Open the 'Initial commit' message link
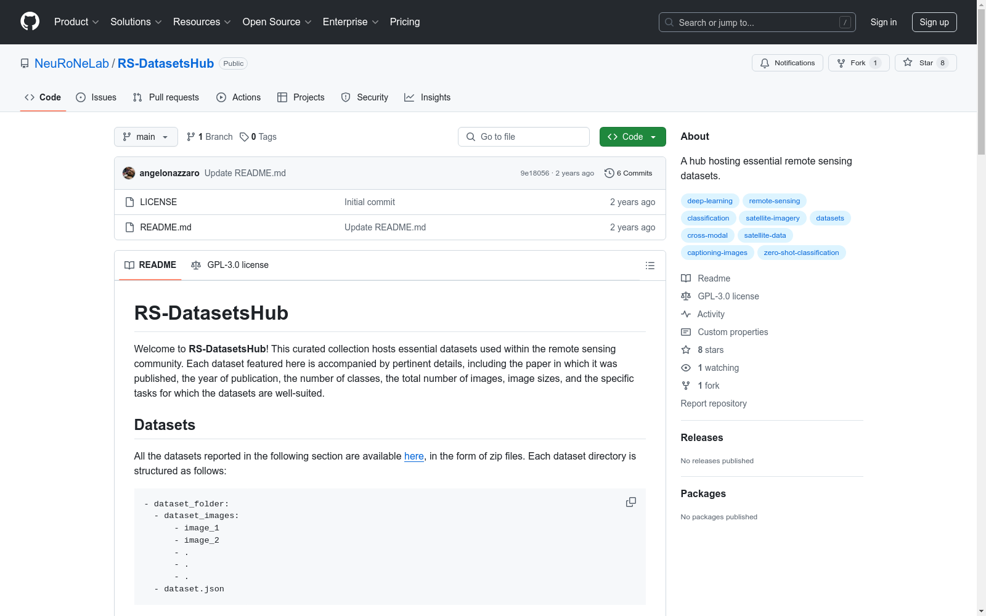The width and height of the screenshot is (986, 616). tap(370, 202)
